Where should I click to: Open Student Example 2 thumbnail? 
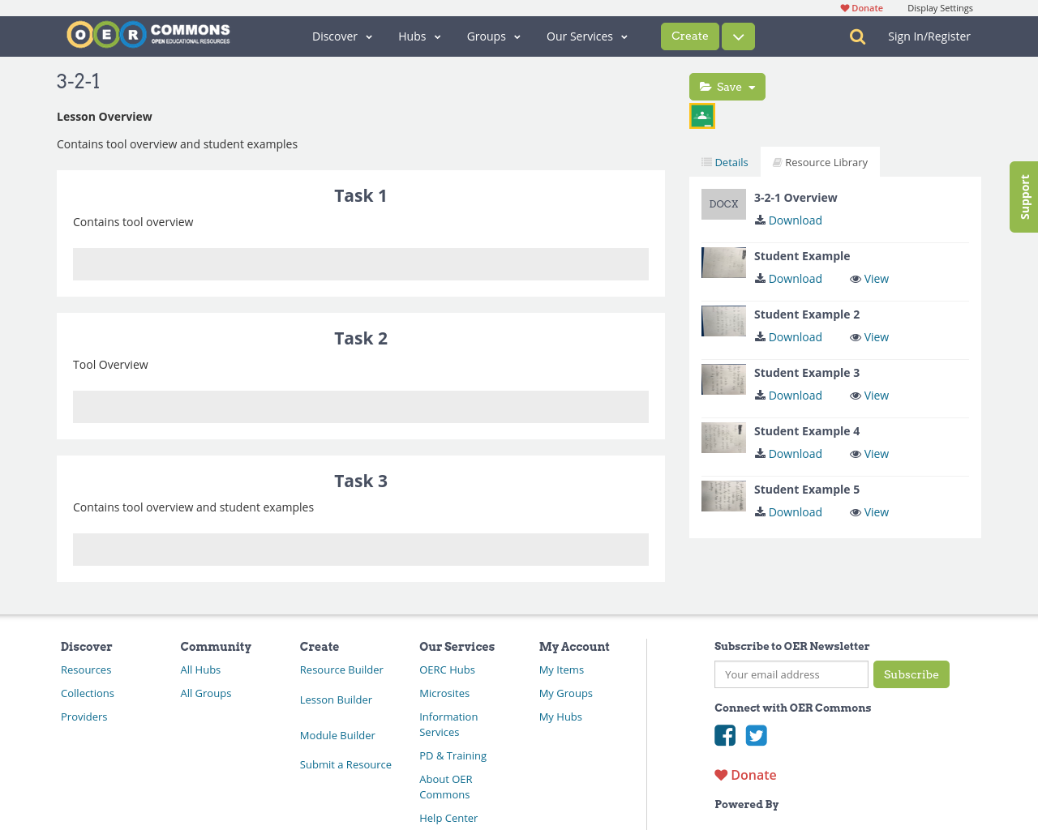coord(723,321)
